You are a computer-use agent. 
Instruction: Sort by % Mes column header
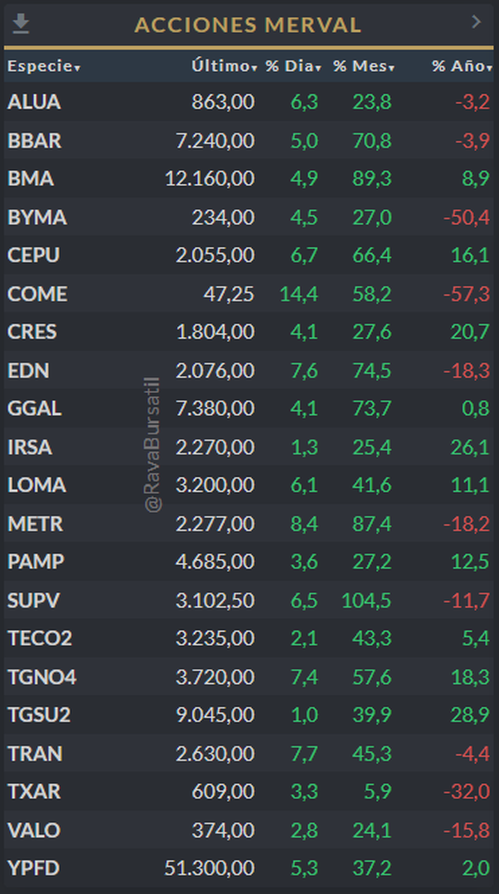(363, 66)
